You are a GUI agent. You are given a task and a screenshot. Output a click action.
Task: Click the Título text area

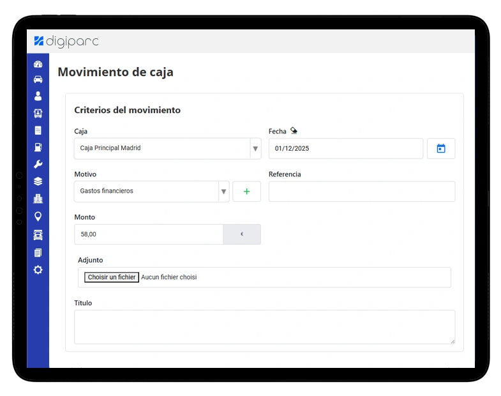tap(265, 327)
